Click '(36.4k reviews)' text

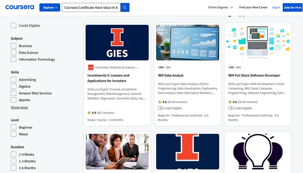(248, 102)
